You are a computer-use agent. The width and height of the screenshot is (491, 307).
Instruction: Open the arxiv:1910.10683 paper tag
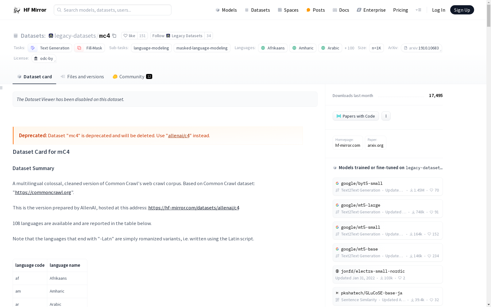tap(421, 48)
